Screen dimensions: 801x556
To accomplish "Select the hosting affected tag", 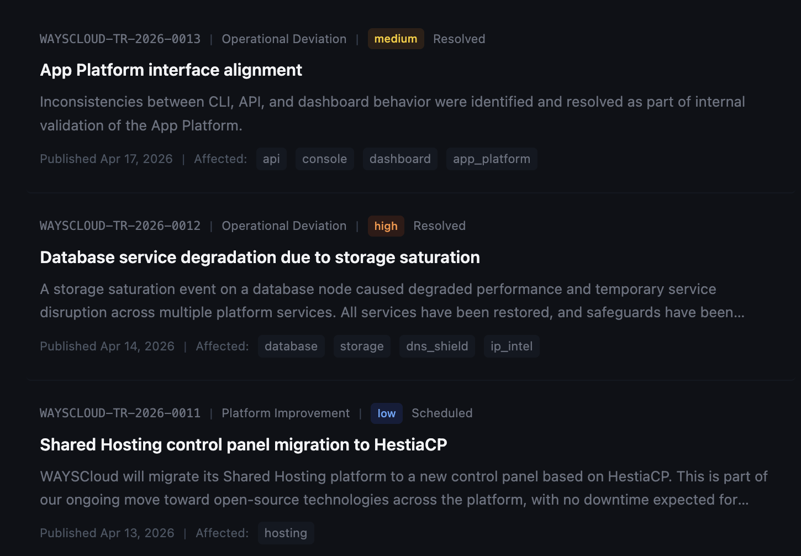I will 286,533.
